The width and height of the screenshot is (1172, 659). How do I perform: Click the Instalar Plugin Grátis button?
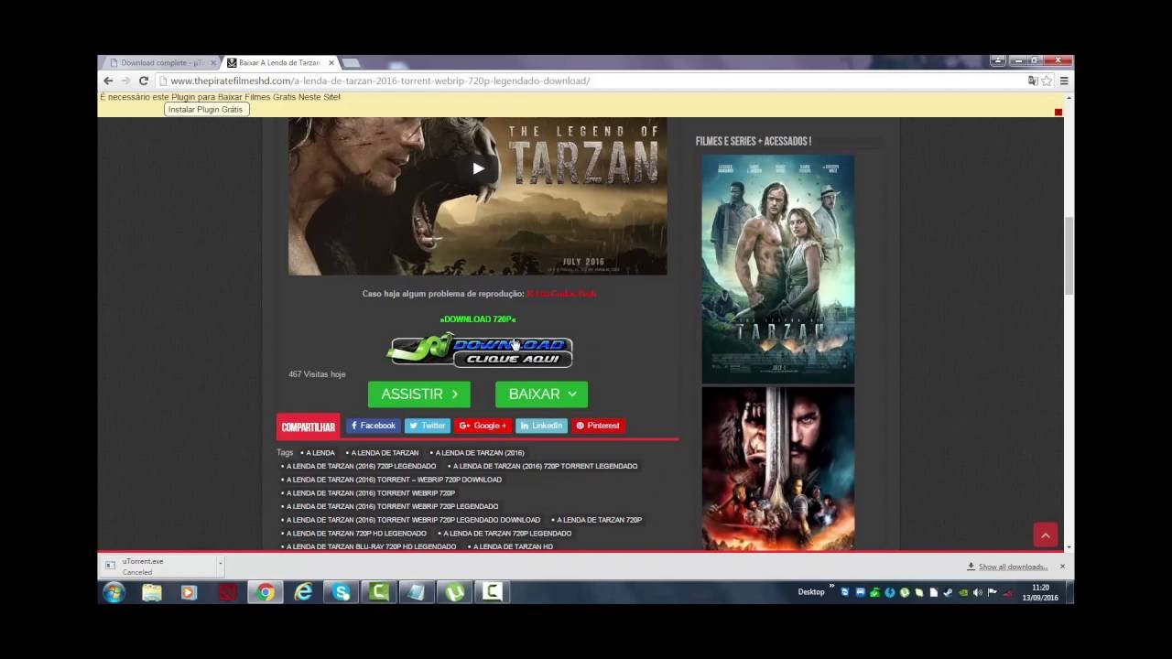coord(206,109)
